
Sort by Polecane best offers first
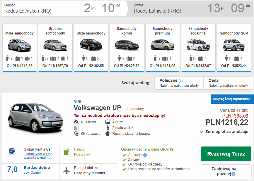179,83
